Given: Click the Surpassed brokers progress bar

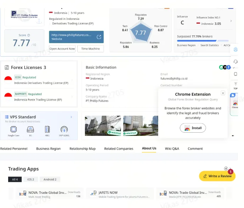Looking at the screenshot, I should 203,41.
